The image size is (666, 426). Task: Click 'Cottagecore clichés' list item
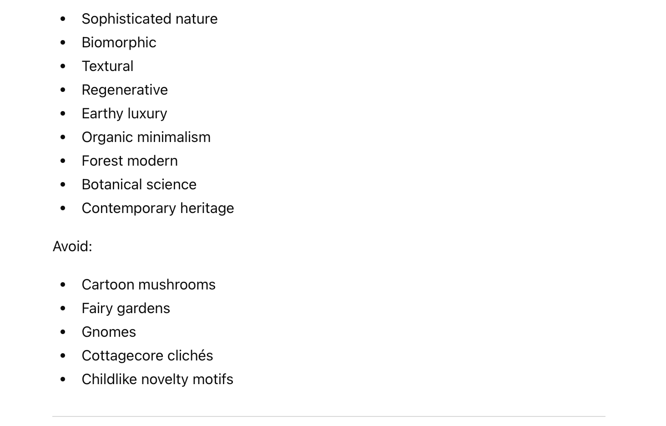147,355
